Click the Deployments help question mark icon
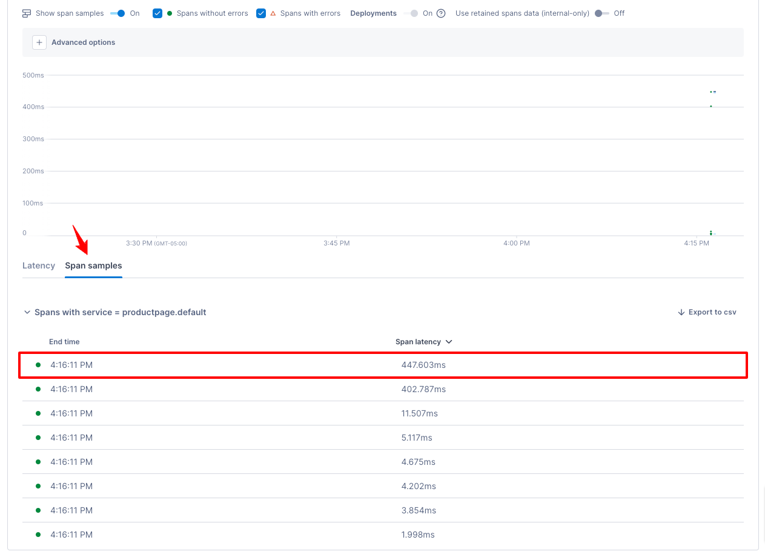 click(x=441, y=13)
